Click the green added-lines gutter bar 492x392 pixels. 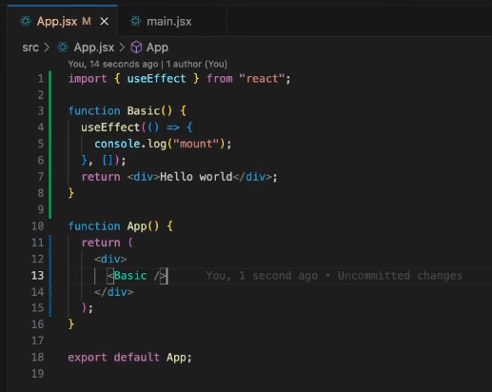(50, 145)
